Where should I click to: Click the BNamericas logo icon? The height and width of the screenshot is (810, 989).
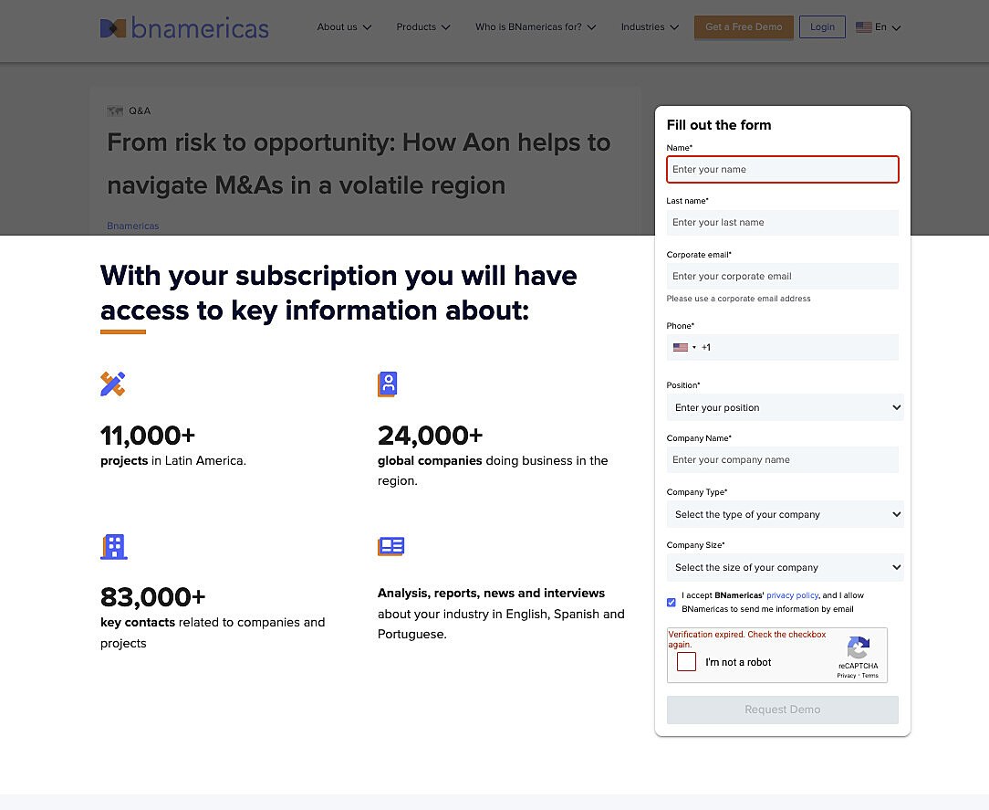[x=112, y=28]
